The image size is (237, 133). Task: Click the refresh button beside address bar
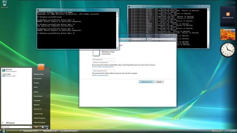(144, 39)
